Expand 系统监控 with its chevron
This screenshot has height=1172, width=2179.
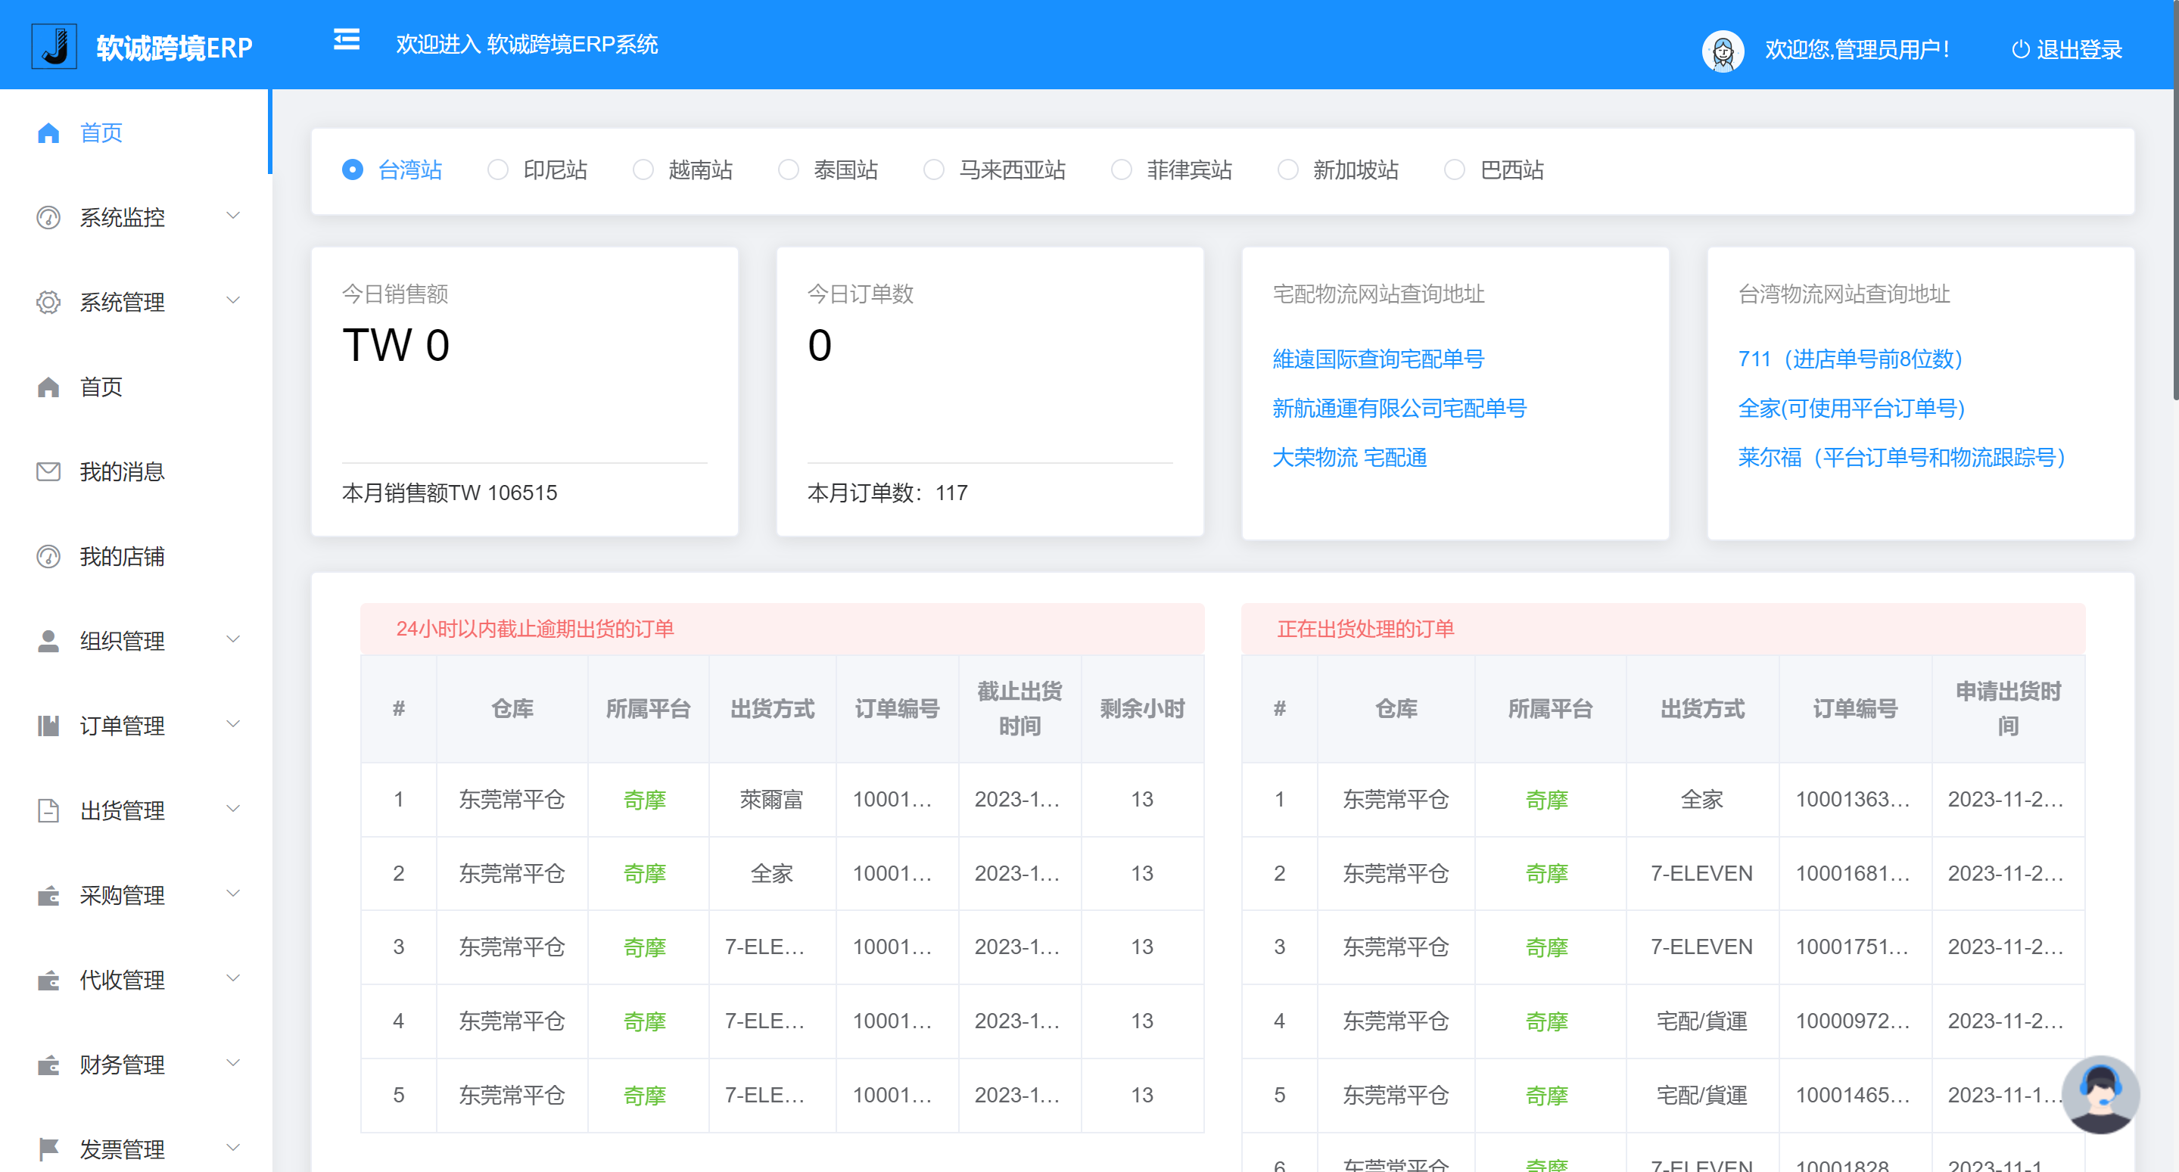pos(233,216)
